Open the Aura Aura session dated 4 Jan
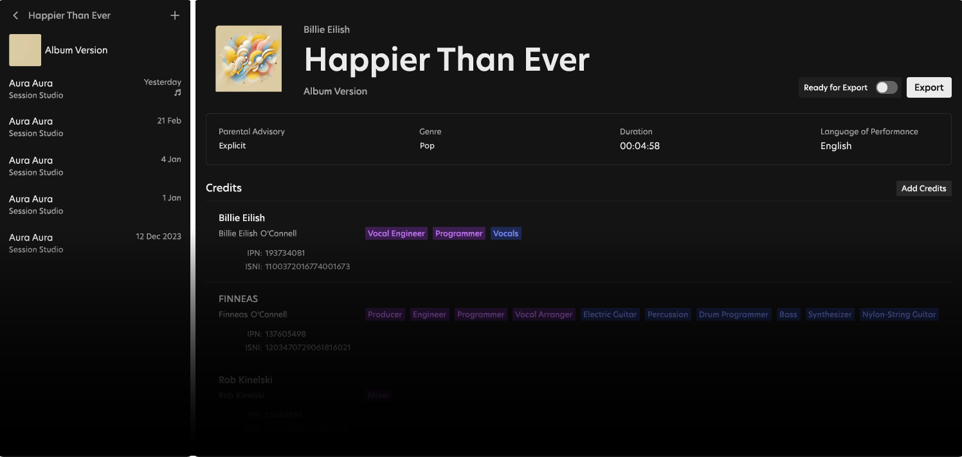Viewport: 962px width, 457px height. (95, 166)
